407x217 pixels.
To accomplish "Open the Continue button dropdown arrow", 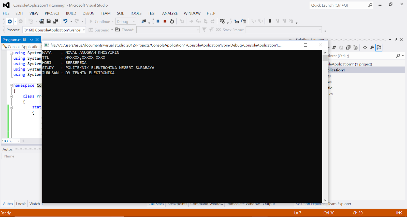I will point(113,22).
